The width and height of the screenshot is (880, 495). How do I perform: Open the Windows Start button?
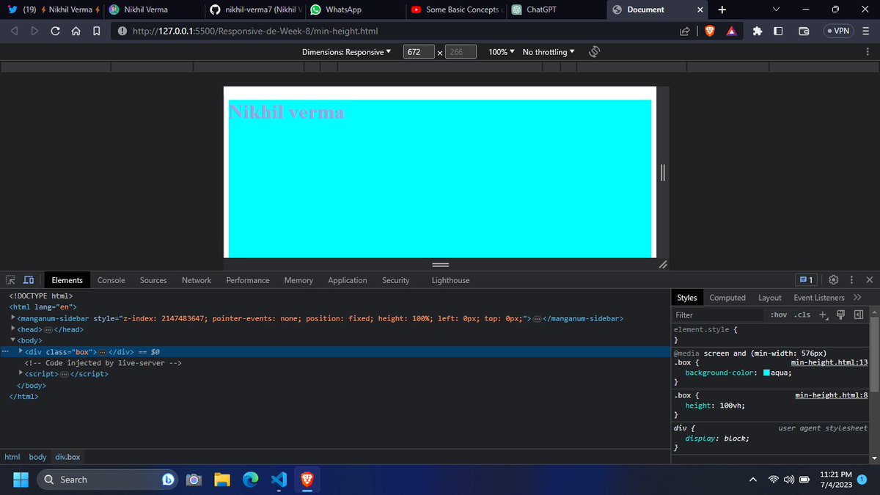21,480
